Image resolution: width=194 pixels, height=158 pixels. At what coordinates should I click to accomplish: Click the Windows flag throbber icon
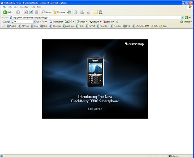pos(190,7)
